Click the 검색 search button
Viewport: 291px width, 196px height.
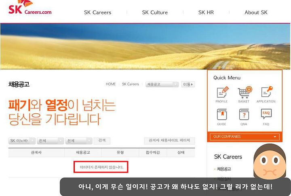[x=102, y=141]
